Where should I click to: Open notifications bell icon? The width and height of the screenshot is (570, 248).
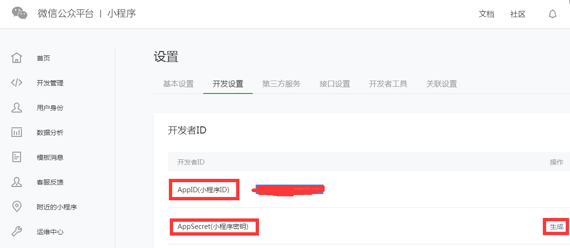click(552, 14)
